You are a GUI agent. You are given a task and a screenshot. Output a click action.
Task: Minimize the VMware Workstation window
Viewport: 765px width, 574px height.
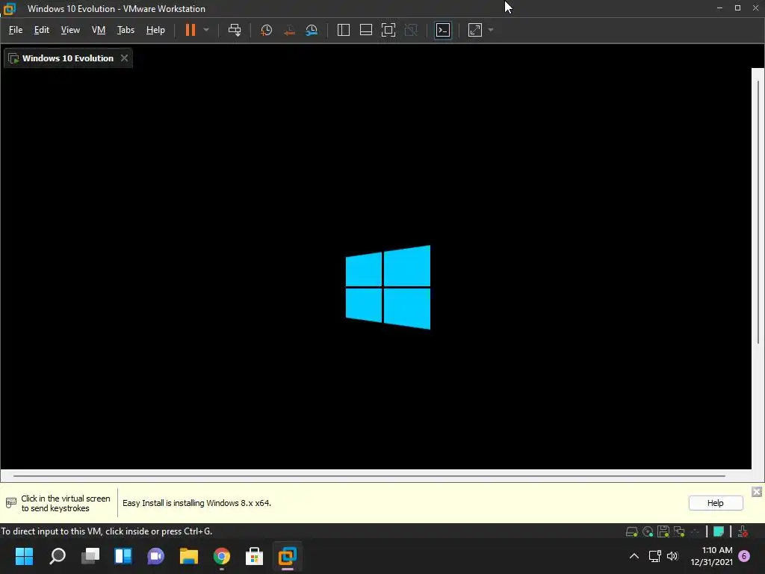coord(719,7)
